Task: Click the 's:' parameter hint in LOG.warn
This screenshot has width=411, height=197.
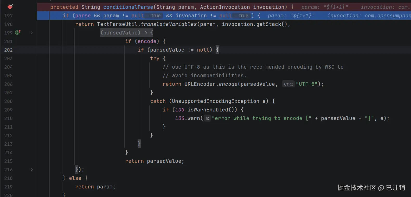Action: tap(207, 118)
